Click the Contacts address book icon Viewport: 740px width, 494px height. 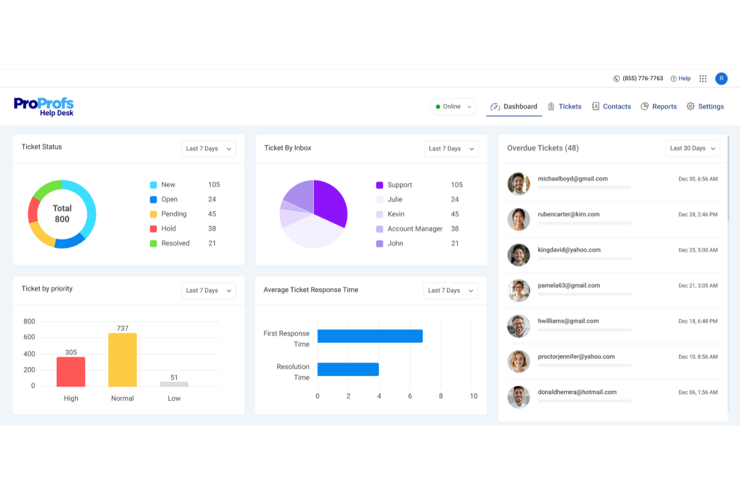pos(595,107)
